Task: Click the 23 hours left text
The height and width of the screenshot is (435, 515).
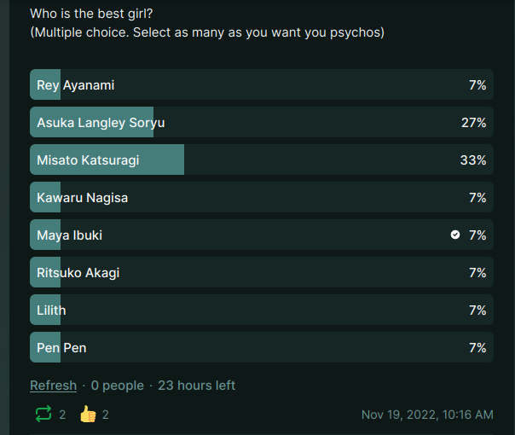Action: (197, 386)
